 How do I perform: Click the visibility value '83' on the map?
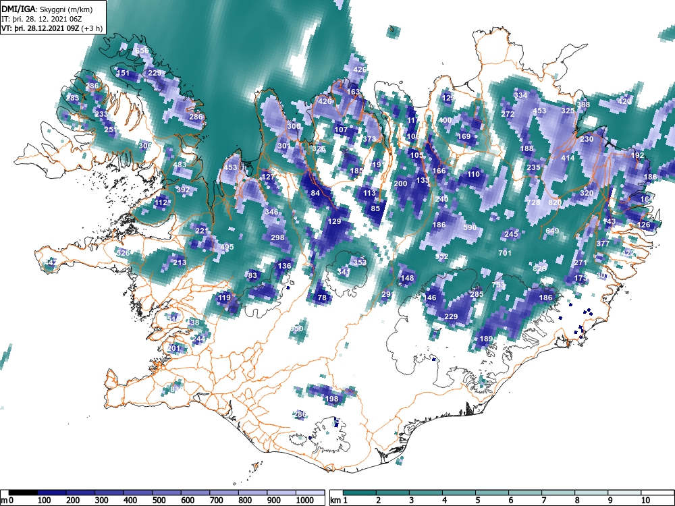coord(252,275)
